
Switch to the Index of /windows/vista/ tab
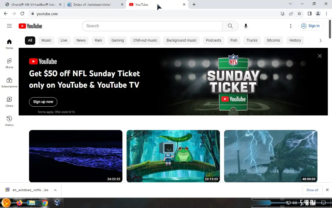coord(95,4)
